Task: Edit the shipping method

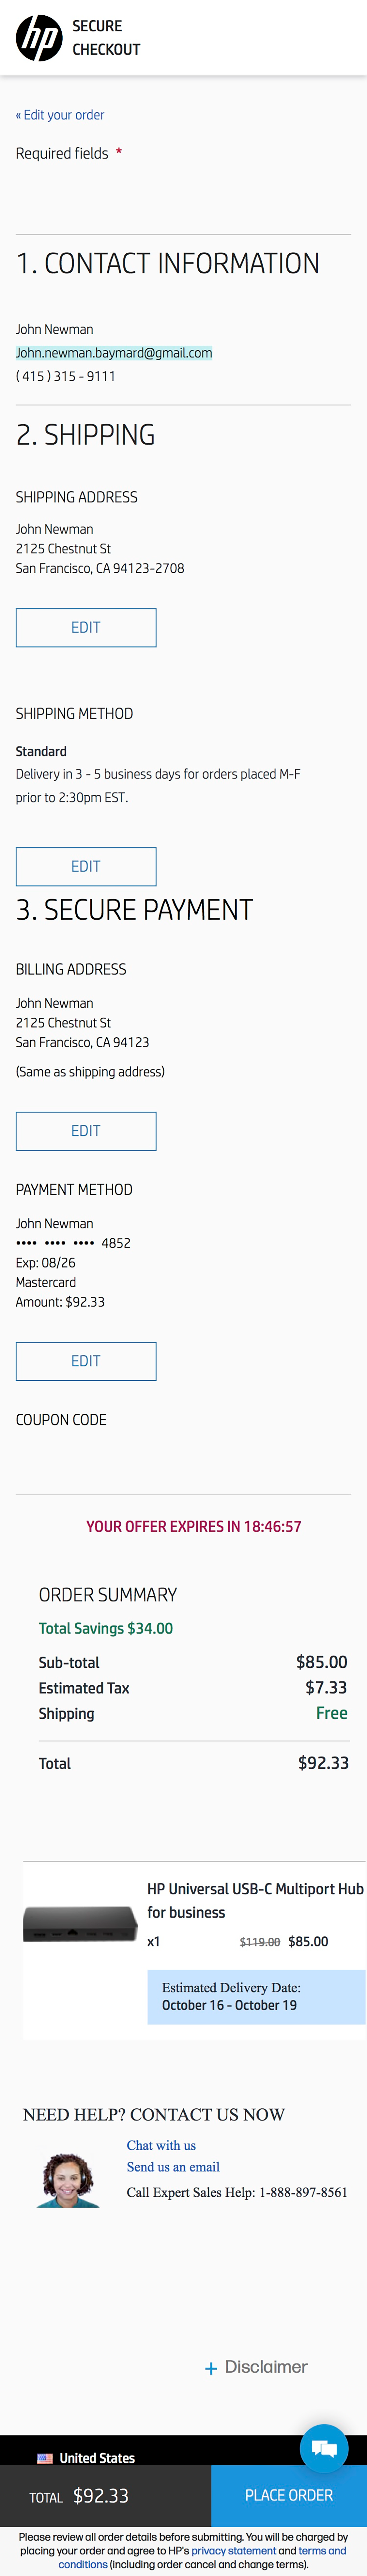Action: [x=85, y=866]
